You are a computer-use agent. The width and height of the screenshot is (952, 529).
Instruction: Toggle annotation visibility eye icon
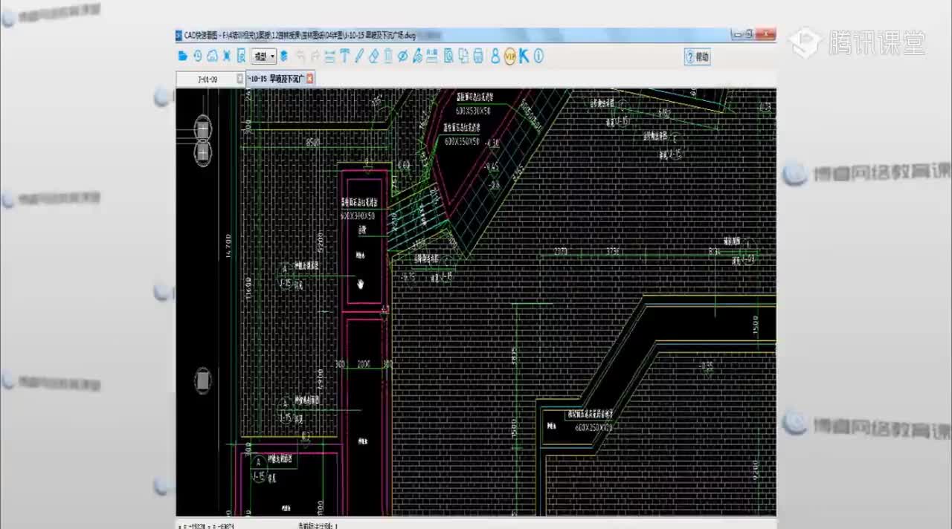[x=403, y=56]
